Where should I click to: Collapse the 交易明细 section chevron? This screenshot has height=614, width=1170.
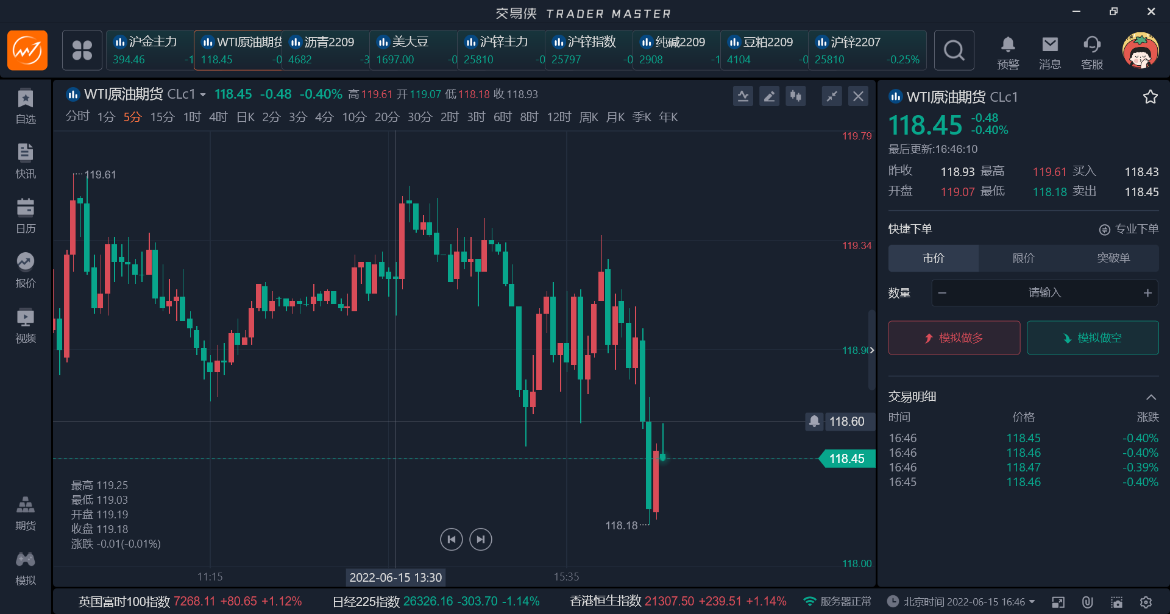pos(1150,397)
